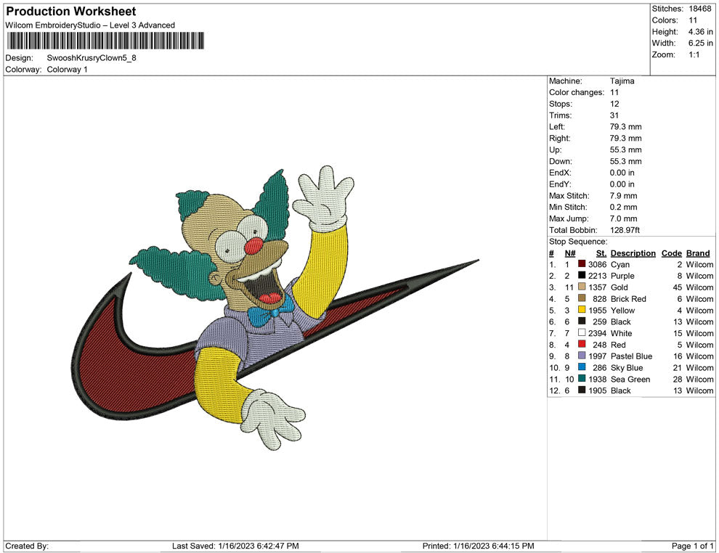Click the Min Stitch value '0.2 mm'
Viewport: 719px width, 553px height.
point(623,207)
